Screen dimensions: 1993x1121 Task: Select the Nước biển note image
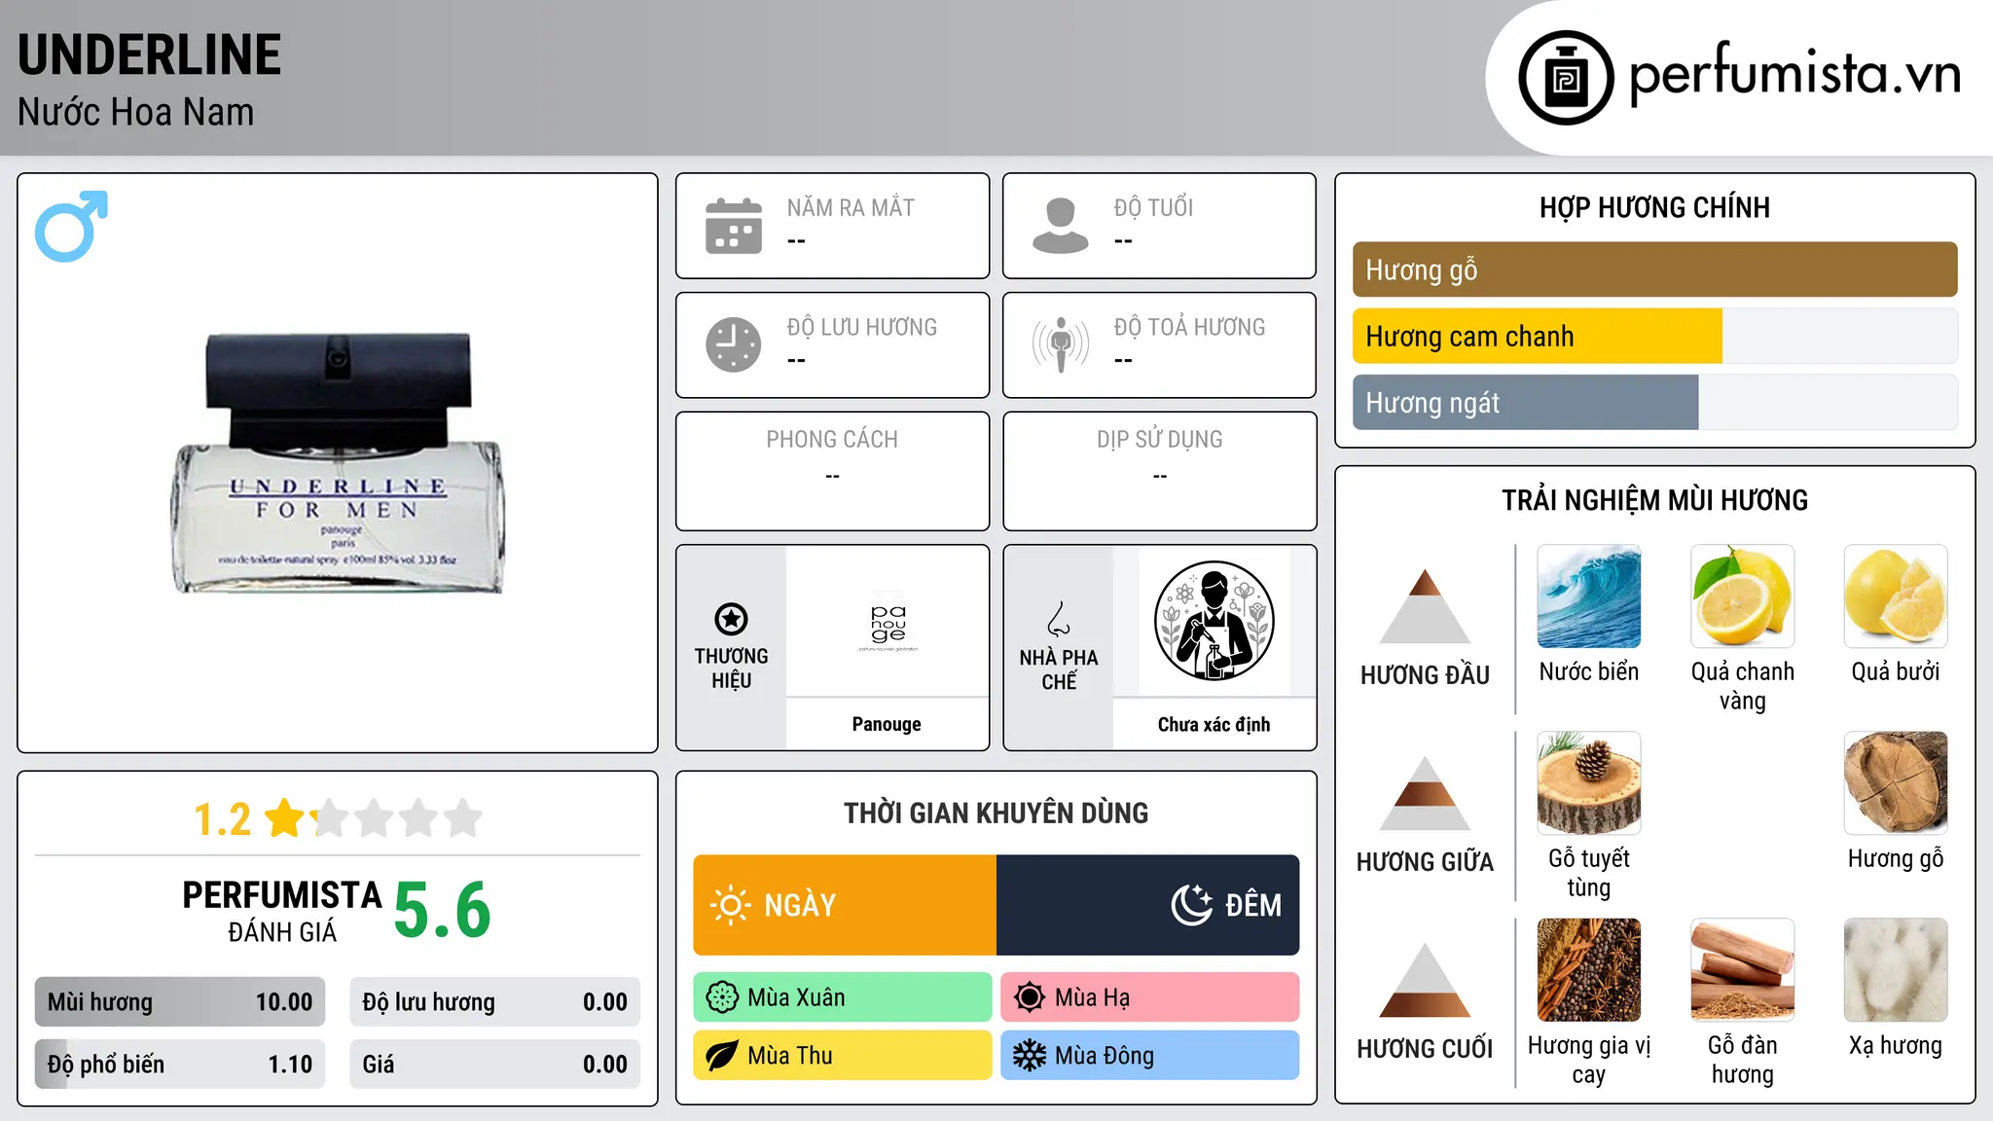[1589, 597]
